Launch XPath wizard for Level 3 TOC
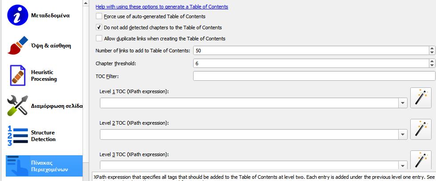The image size is (436, 181). [421, 160]
